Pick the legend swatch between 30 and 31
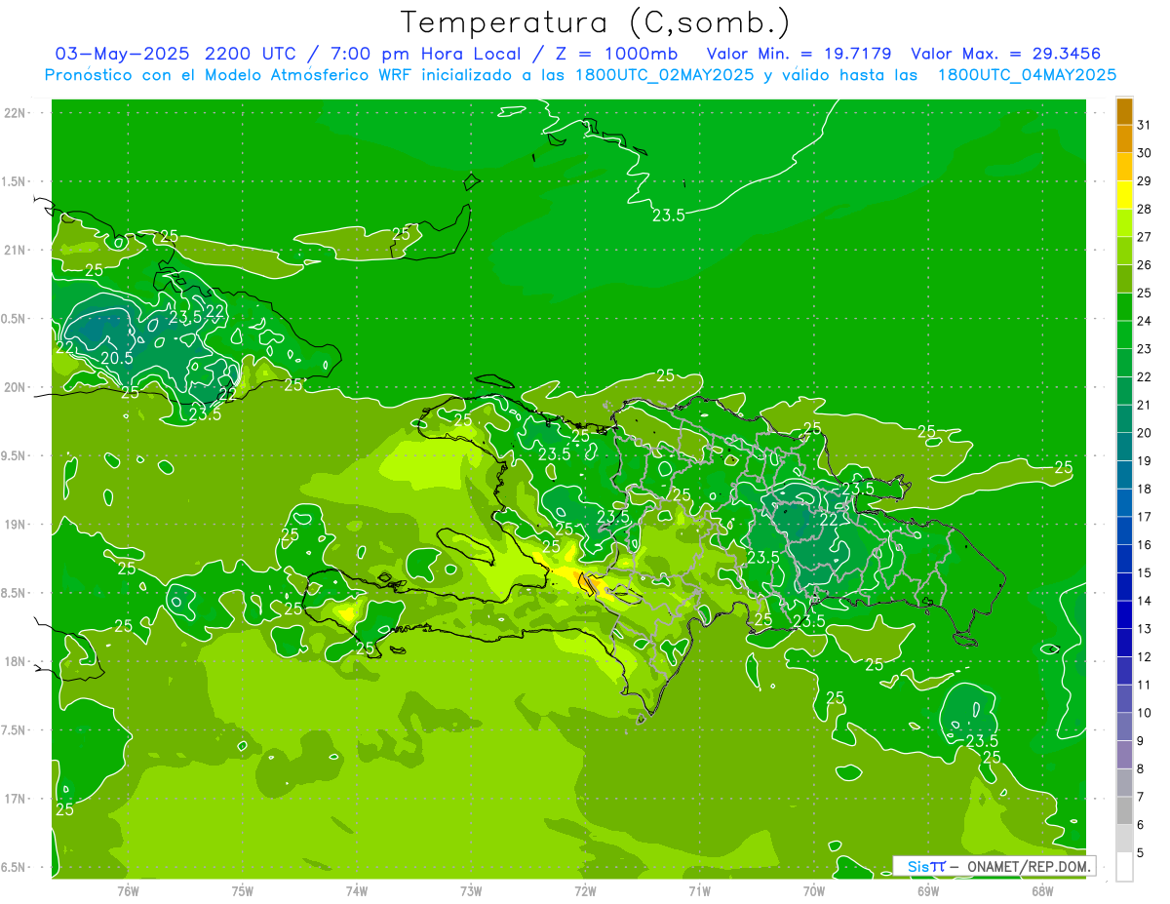Image resolution: width=1170 pixels, height=904 pixels. 1124,138
